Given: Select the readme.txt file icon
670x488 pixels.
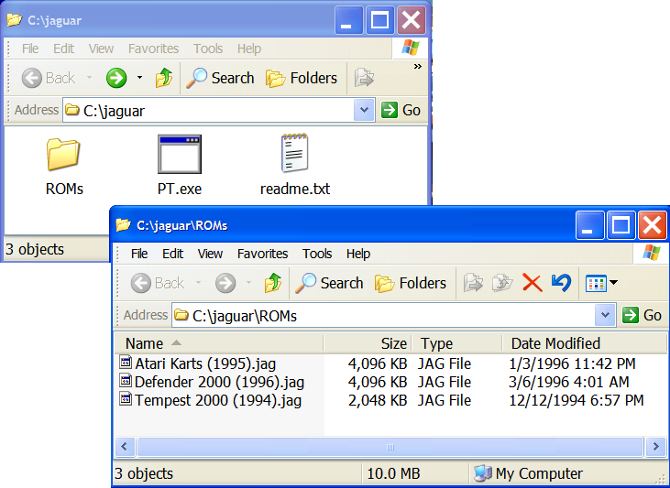Looking at the screenshot, I should click(x=294, y=156).
